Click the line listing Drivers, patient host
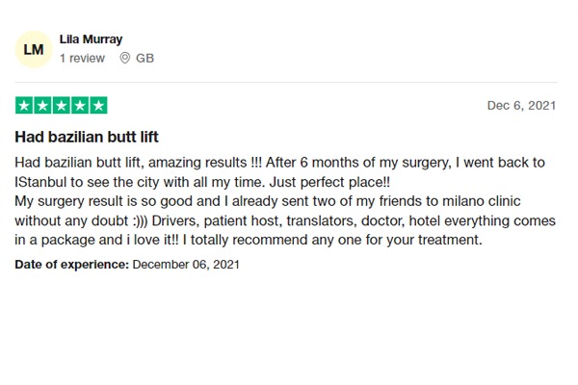Screen dimensions: 578x385 pyautogui.click(x=285, y=220)
